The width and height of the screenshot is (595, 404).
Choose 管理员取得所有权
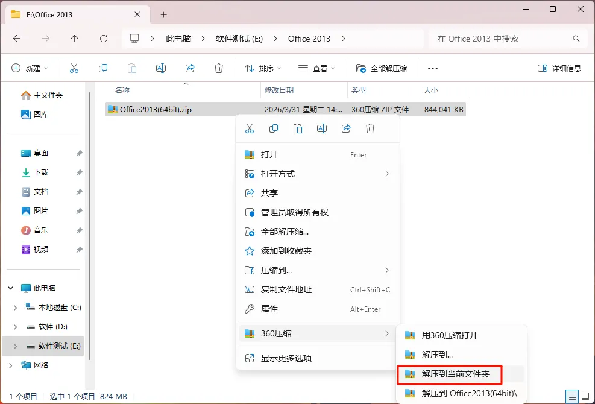click(318, 212)
